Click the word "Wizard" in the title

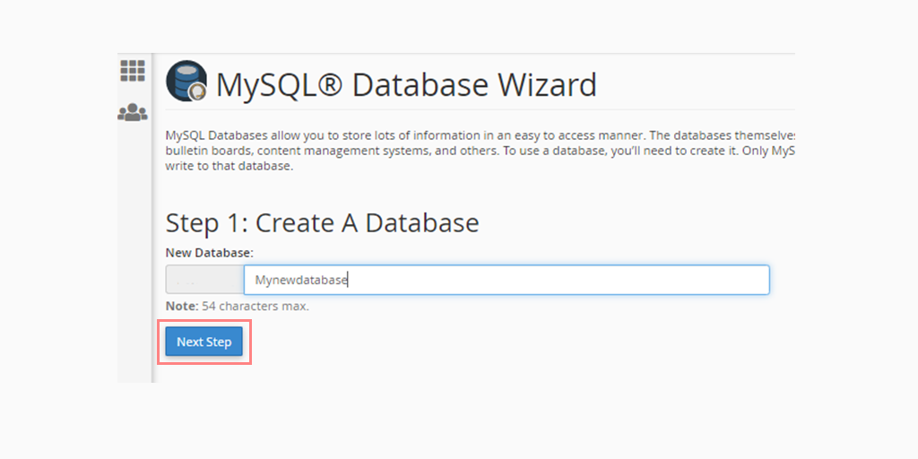click(539, 84)
